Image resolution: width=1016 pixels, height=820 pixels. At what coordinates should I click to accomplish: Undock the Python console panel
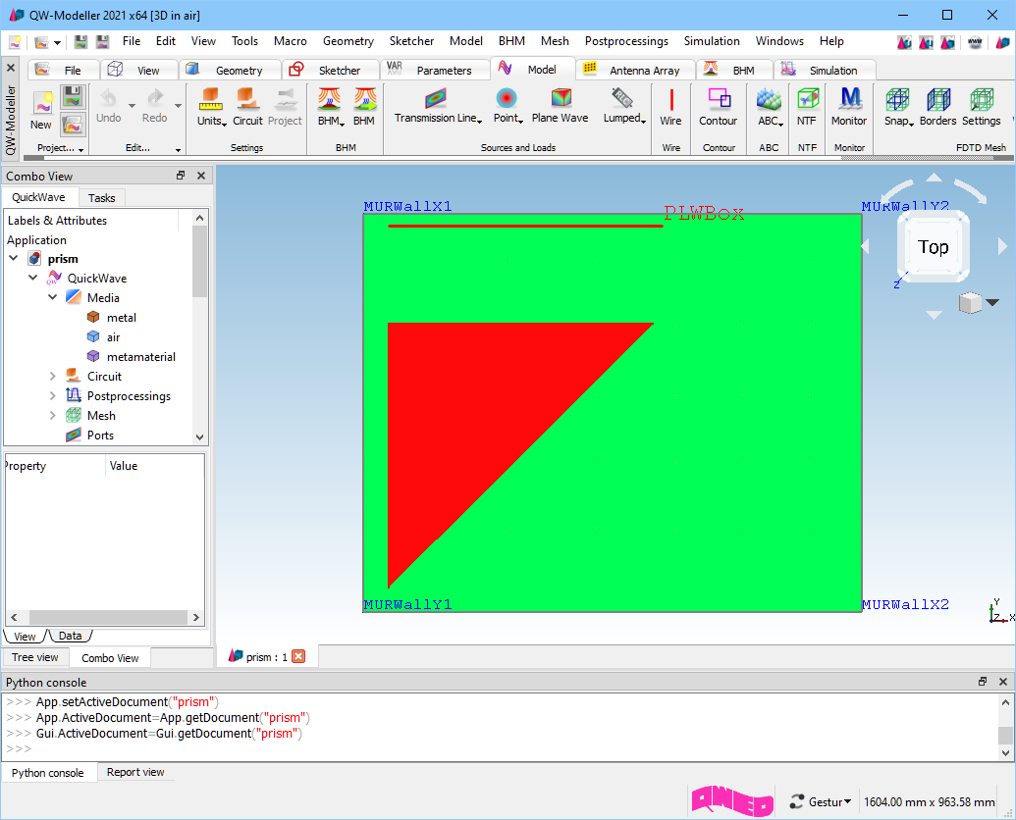[983, 682]
